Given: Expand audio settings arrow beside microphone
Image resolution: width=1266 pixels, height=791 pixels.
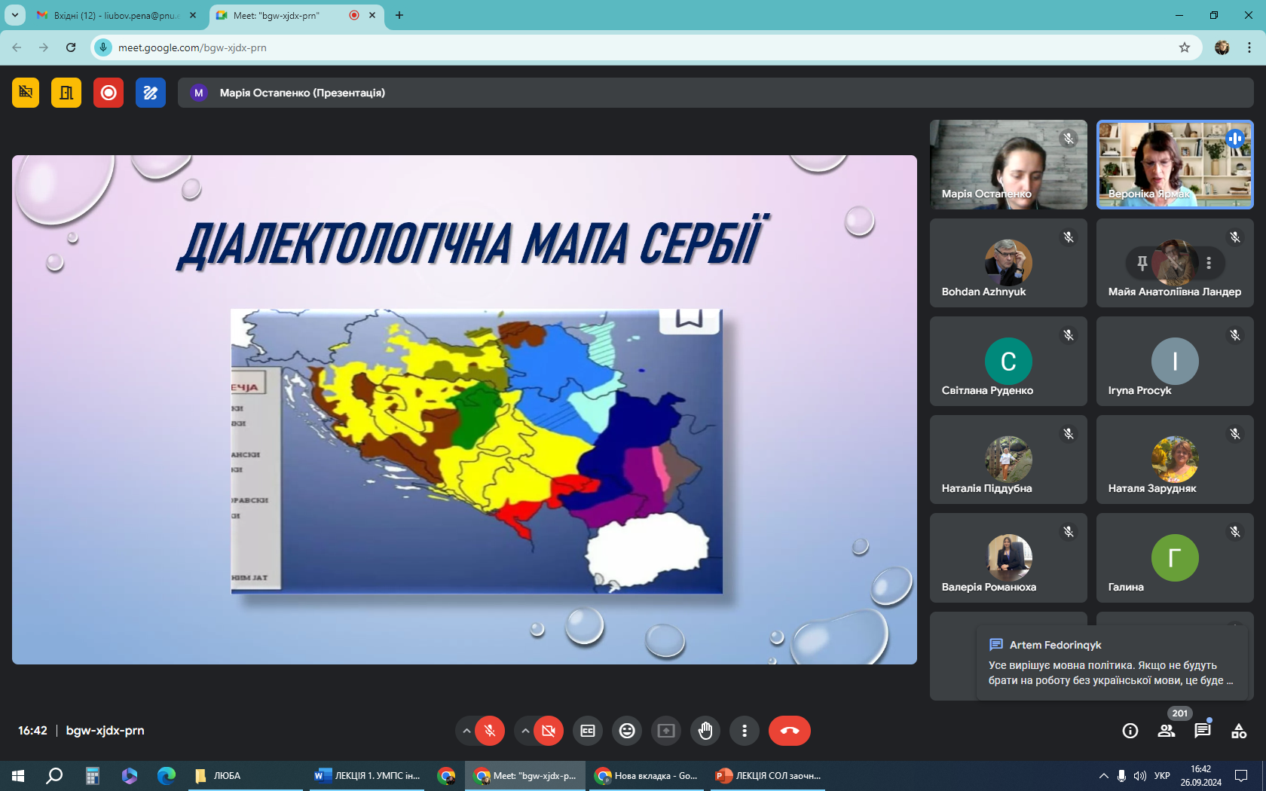Looking at the screenshot, I should point(466,731).
